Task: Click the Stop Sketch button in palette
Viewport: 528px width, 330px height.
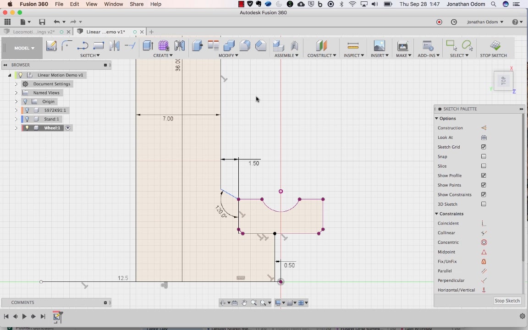Action: point(507,301)
